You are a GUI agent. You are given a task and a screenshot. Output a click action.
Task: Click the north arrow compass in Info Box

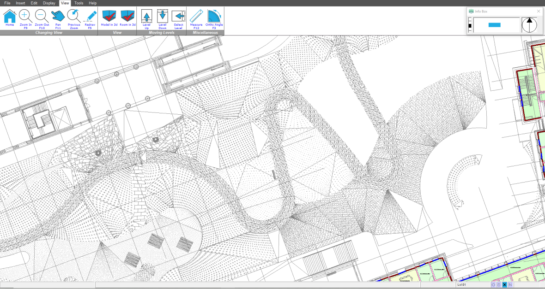(529, 25)
